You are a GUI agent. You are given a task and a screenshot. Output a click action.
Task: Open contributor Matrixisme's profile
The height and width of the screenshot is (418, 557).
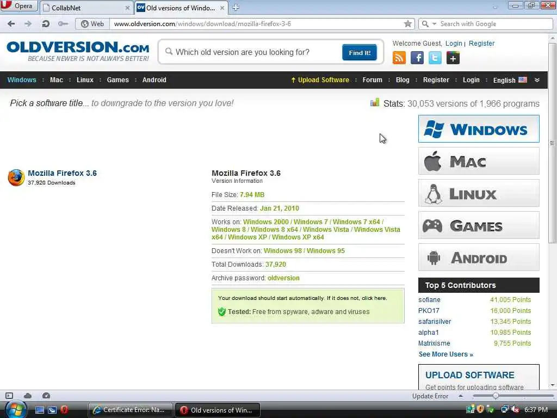(434, 343)
